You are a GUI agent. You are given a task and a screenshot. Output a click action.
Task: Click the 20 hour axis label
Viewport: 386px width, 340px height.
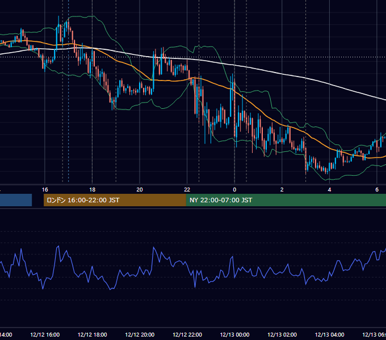140,189
